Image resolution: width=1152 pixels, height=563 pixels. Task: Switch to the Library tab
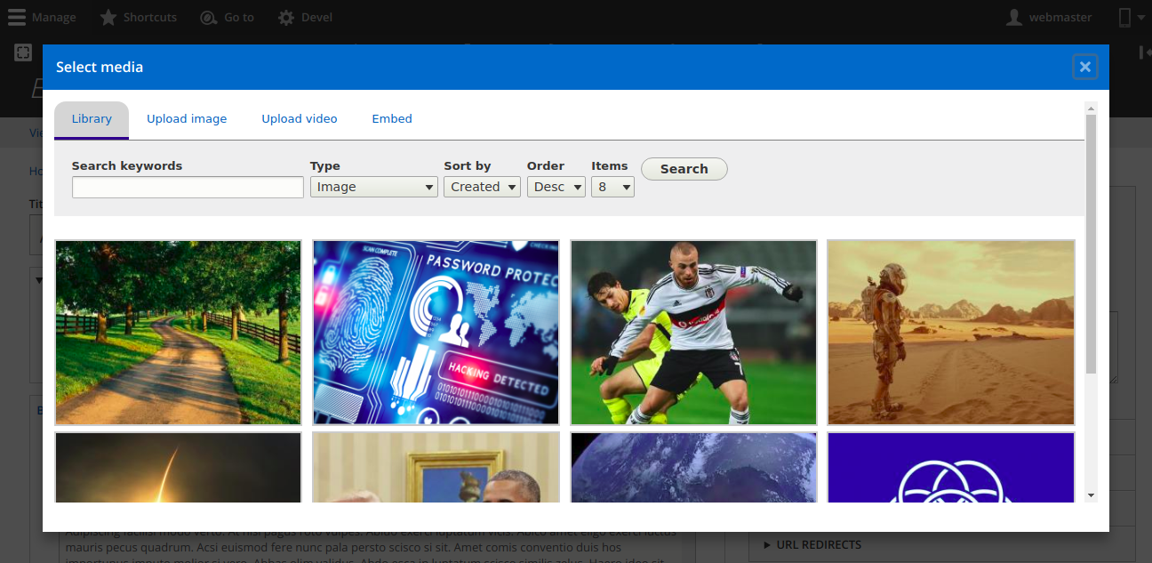[x=92, y=119]
